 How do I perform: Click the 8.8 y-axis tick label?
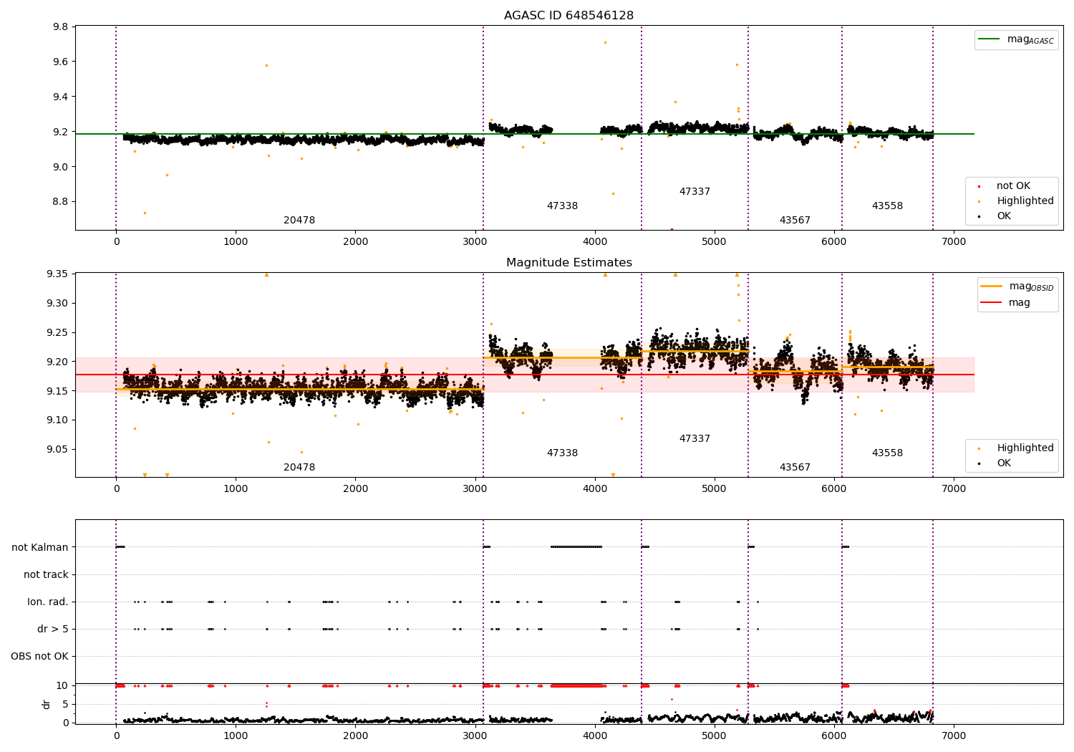[x=61, y=202]
